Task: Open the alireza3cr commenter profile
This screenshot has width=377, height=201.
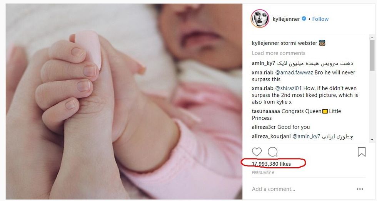Action: tap(264, 127)
